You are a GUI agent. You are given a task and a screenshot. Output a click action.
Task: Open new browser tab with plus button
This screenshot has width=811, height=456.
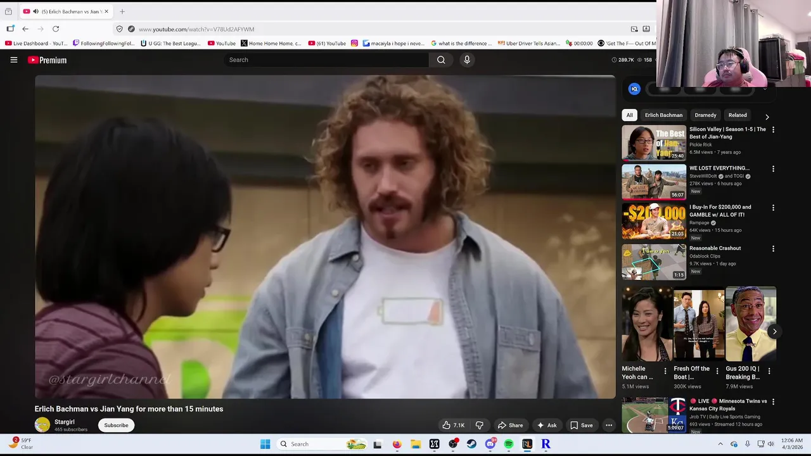[122, 11]
